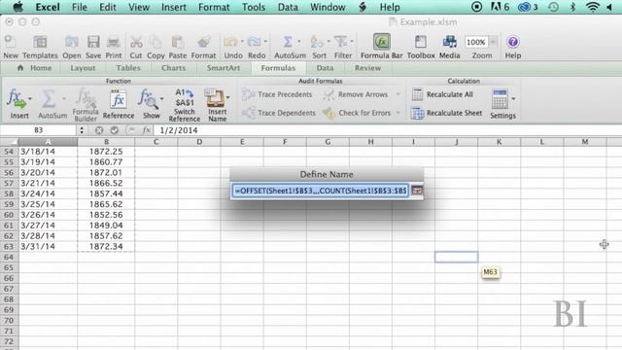Open the Templates gallery icon
622x350 pixels.
point(40,42)
